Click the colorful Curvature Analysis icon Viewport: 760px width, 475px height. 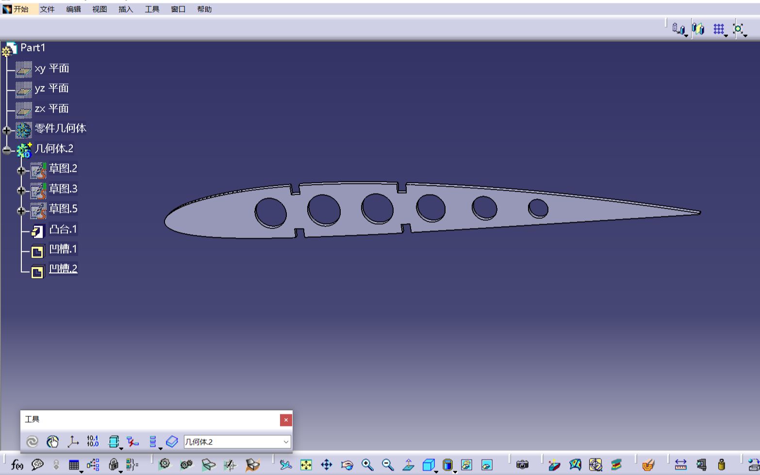575,465
